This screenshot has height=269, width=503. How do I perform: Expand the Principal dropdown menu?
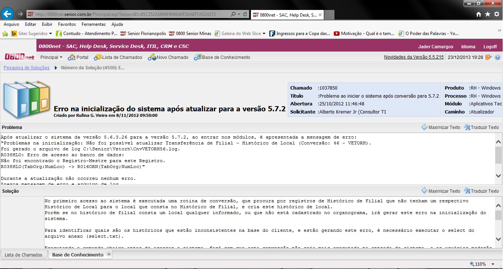pos(51,57)
